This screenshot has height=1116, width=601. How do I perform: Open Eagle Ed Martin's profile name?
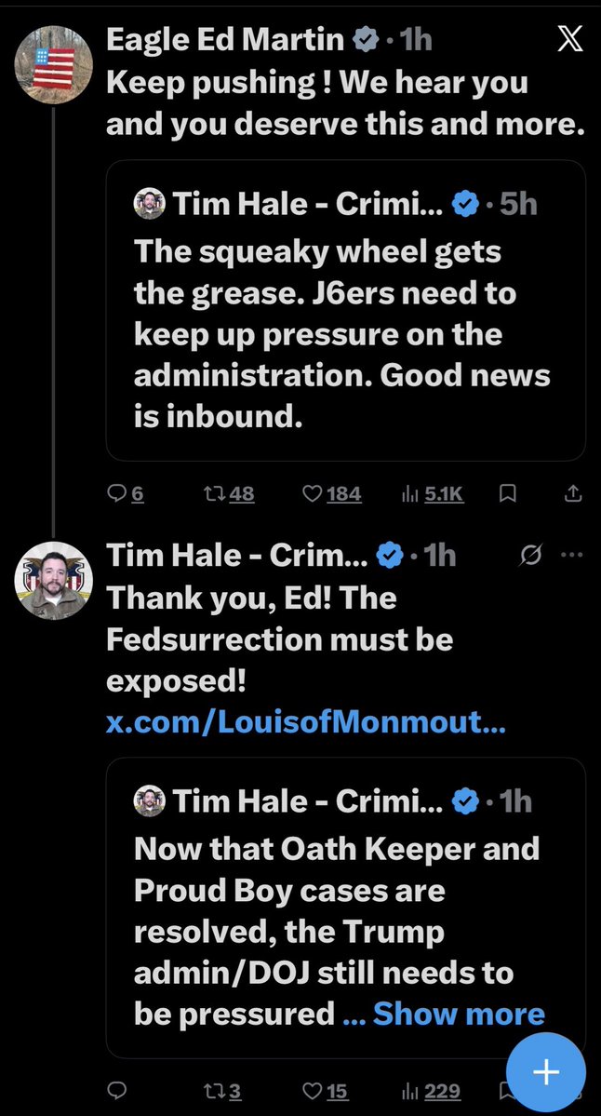223,40
